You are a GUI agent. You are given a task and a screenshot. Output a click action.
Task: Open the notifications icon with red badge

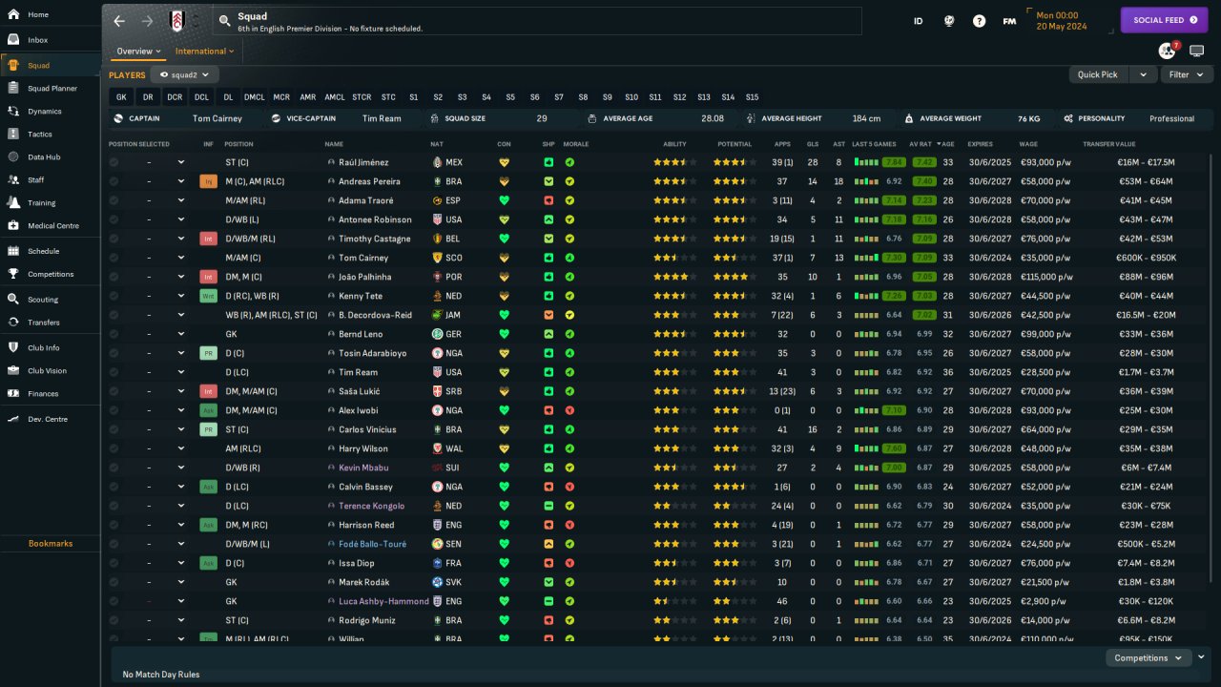(1167, 51)
